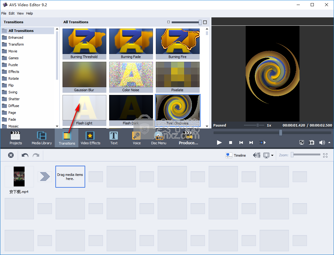Click the Produce... button

(x=188, y=138)
